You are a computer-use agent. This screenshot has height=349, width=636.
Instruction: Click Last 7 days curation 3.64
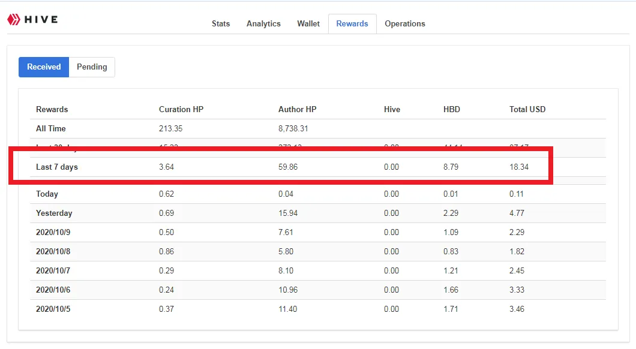(166, 167)
